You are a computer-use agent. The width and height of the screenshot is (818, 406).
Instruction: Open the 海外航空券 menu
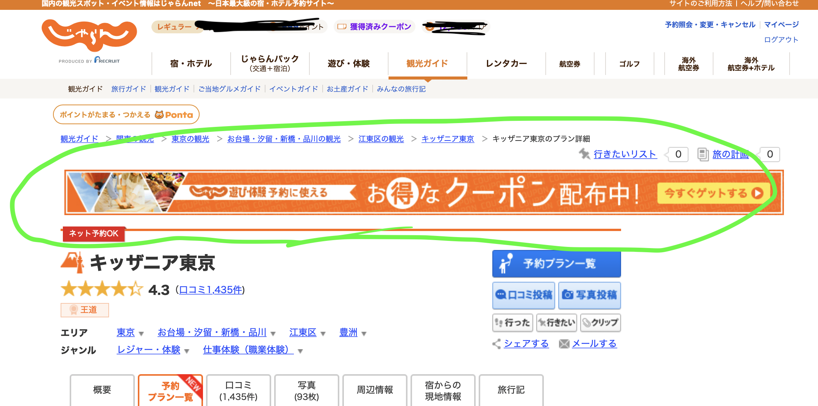click(689, 64)
